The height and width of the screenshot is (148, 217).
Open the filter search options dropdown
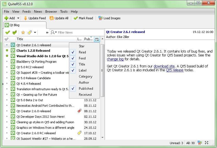pos(54,32)
